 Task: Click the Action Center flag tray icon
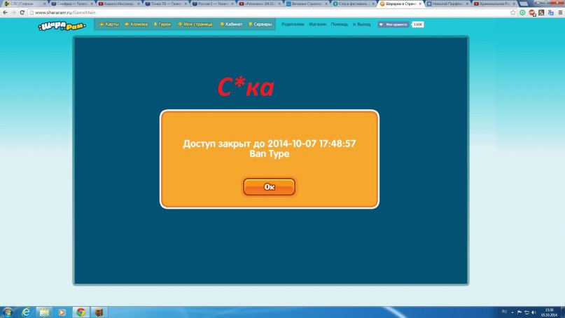click(x=519, y=312)
